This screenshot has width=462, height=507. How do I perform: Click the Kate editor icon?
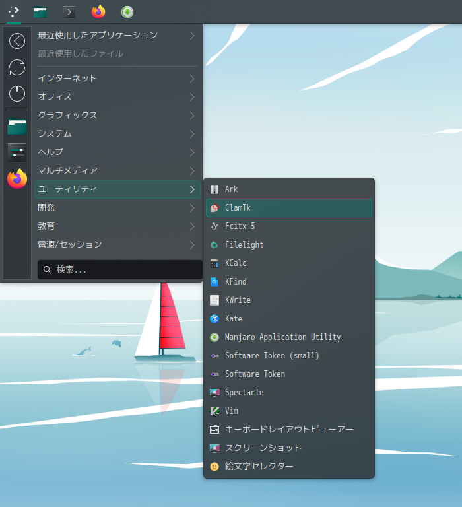[x=214, y=318]
